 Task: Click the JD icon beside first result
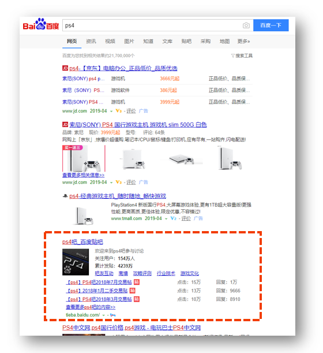pyautogui.click(x=65, y=68)
